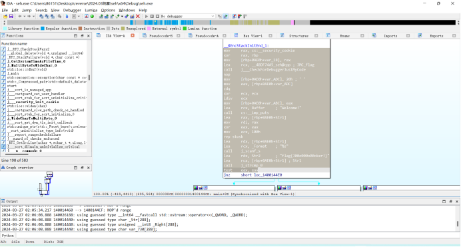Click the red X toolbar icon
Screen dimensions: 461x247
(138, 17)
